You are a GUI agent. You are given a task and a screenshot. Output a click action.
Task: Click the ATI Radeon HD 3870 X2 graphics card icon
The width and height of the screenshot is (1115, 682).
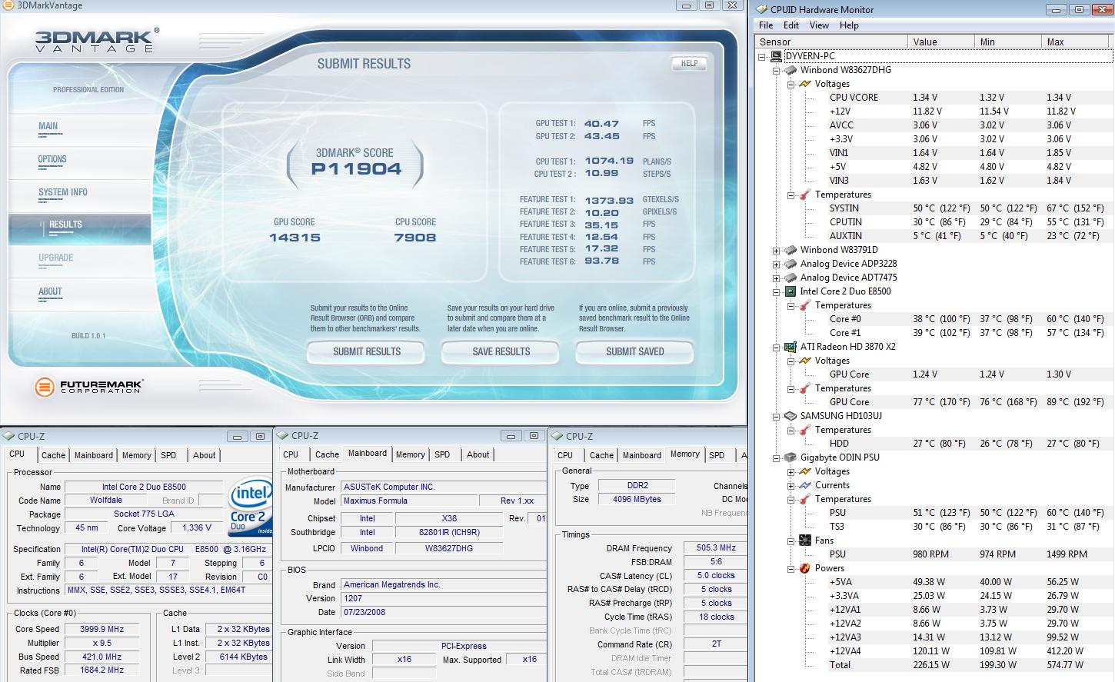pyautogui.click(x=790, y=347)
